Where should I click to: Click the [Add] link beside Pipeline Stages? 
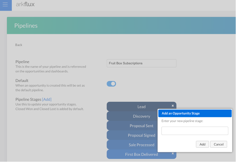[47, 99]
